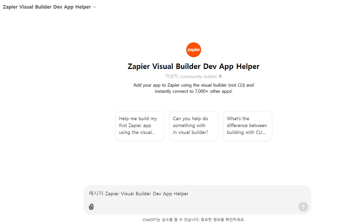Click the ChatGPT disclaimer text below the message box
The height and width of the screenshot is (223, 354).
click(x=194, y=220)
